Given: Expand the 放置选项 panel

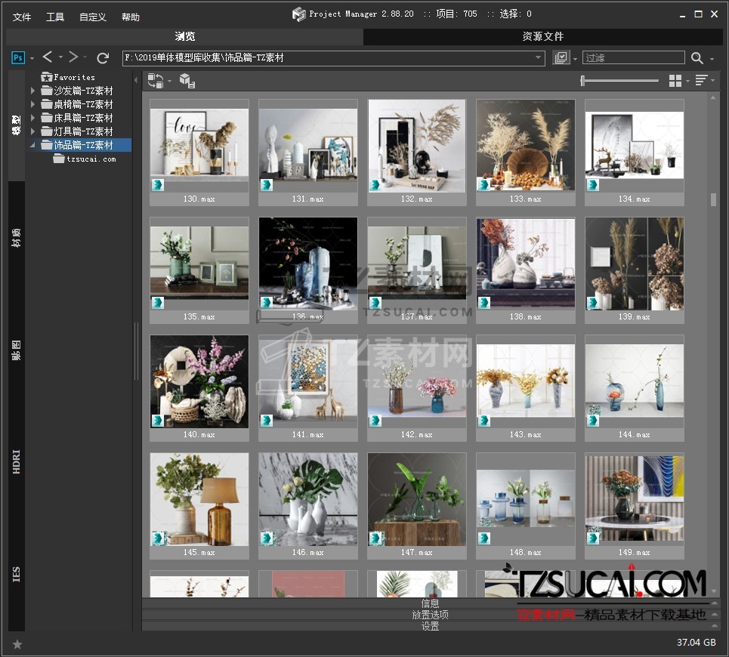Looking at the screenshot, I should [430, 615].
